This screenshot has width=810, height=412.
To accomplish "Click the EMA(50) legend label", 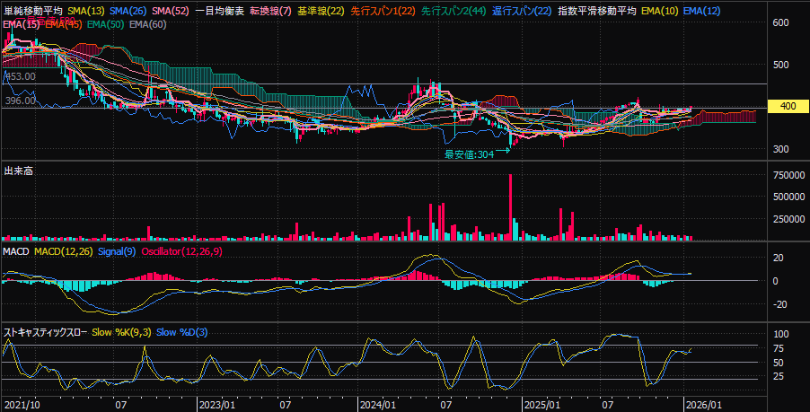I will pyautogui.click(x=105, y=23).
